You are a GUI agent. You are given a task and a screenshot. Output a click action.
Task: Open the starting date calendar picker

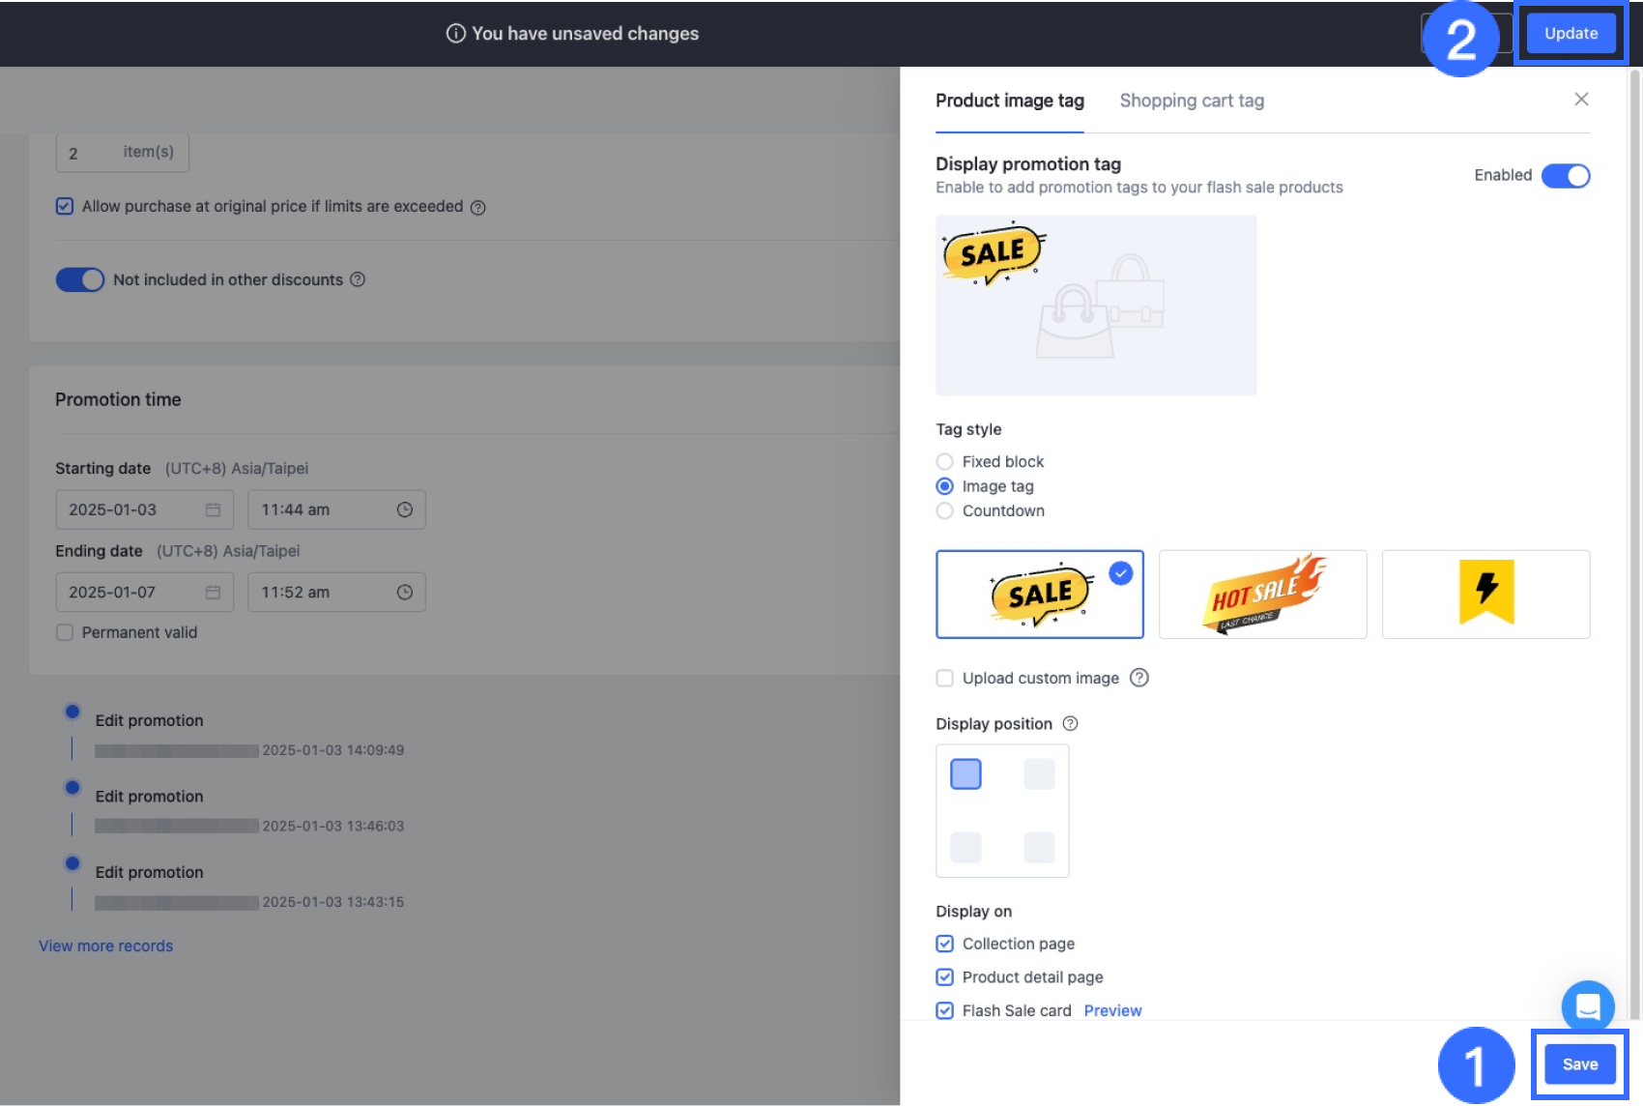(213, 509)
